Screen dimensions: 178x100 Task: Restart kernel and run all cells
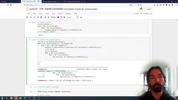pyautogui.click(x=64, y=17)
